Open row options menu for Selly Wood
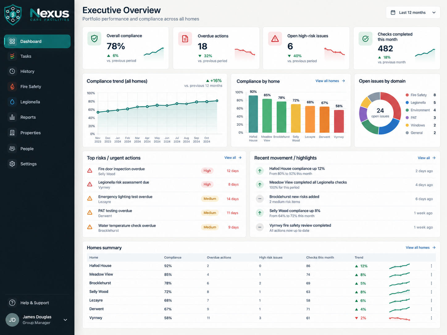Image resolution: width=447 pixels, height=335 pixels. point(431,292)
